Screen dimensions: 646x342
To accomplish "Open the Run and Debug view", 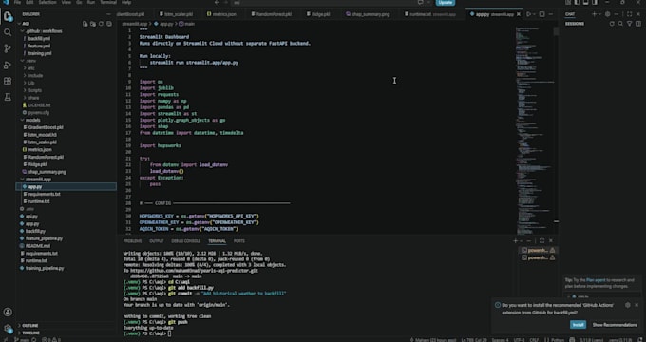I will point(8,65).
